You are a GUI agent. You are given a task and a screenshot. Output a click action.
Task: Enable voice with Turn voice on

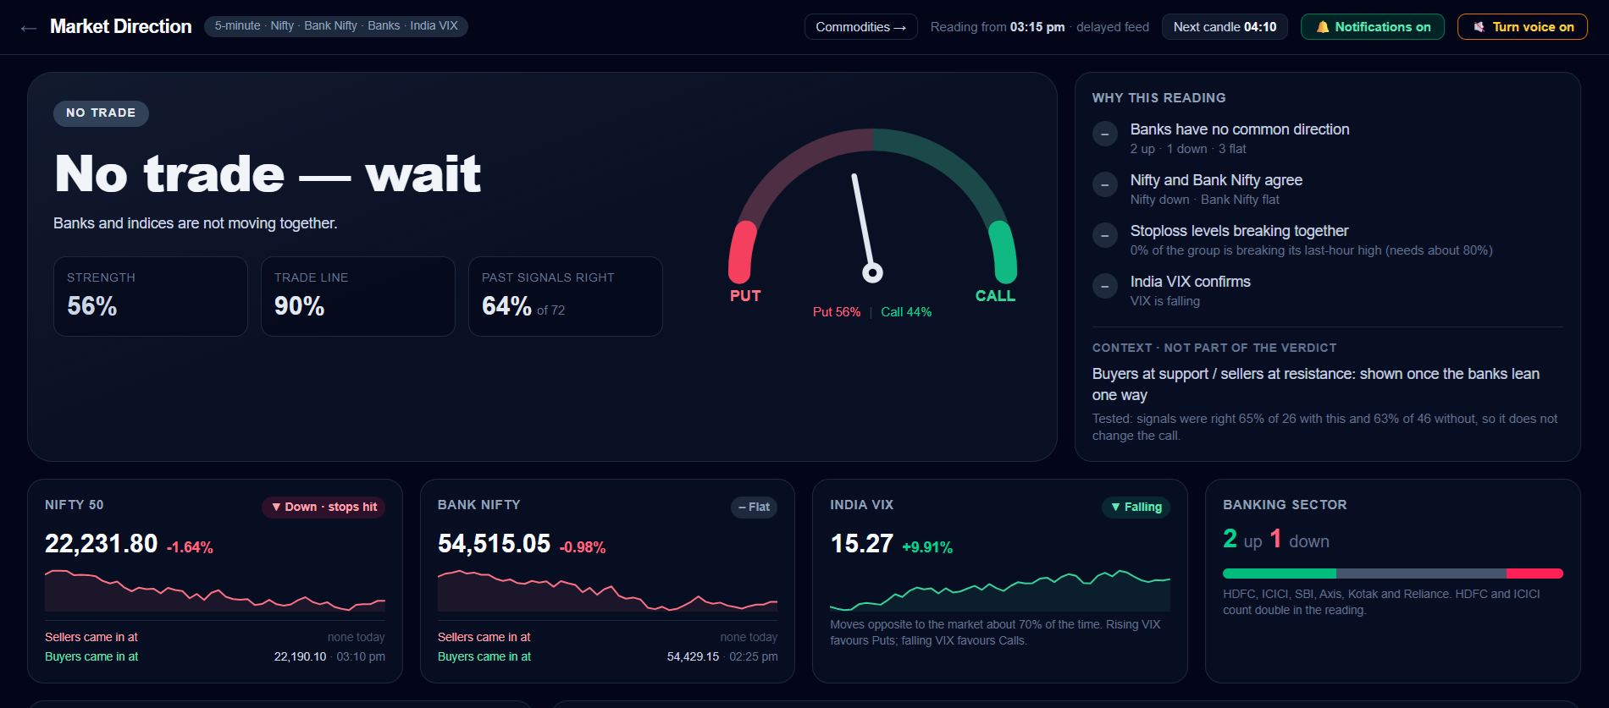[1523, 27]
